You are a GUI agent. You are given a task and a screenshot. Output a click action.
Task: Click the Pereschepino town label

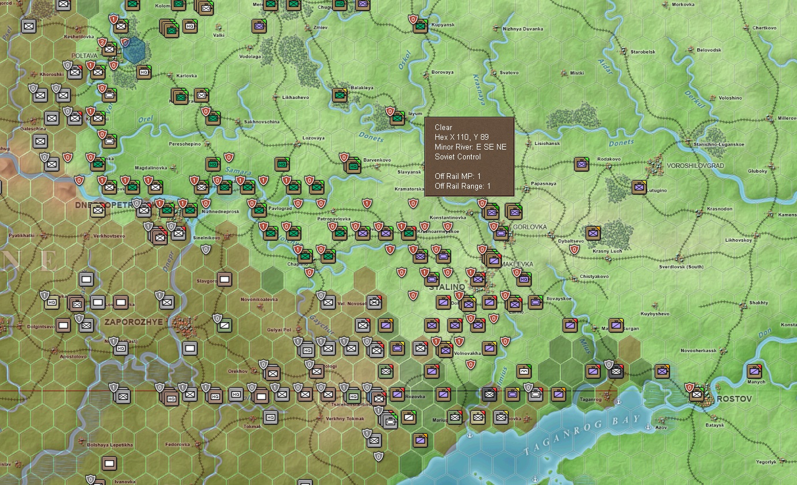pyautogui.click(x=185, y=144)
